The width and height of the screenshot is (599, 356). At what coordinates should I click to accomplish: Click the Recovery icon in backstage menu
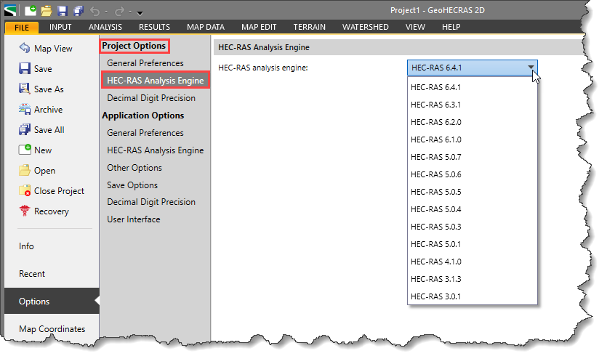(25, 211)
